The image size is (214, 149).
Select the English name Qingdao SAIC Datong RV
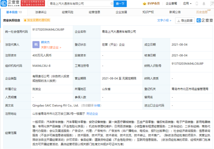(55, 106)
